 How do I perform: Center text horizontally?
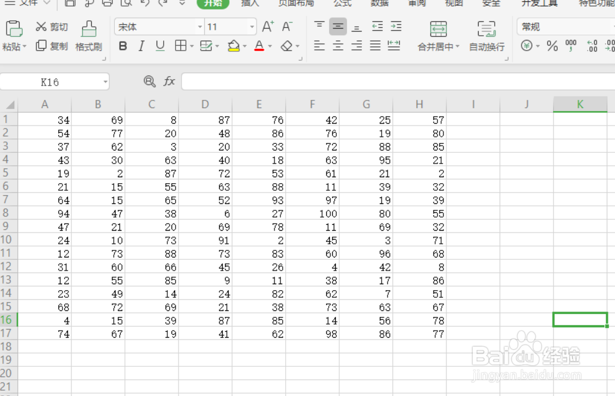pyautogui.click(x=338, y=46)
